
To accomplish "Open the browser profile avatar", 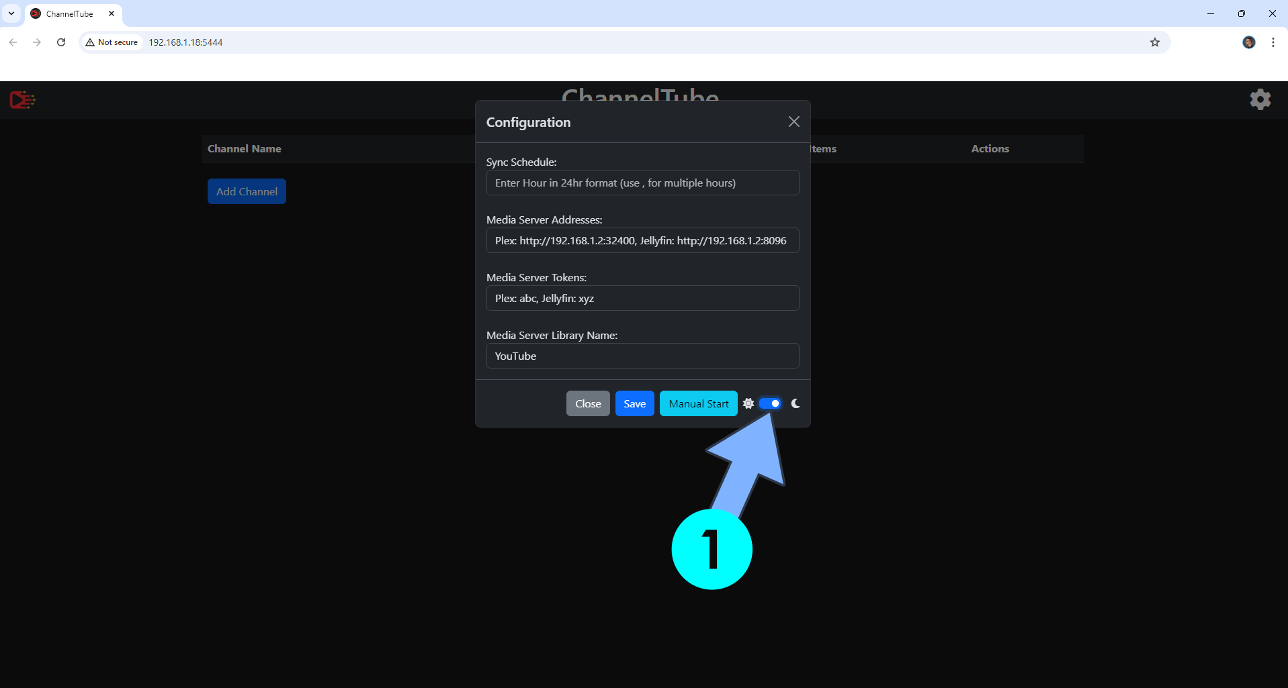I will pos(1249,42).
